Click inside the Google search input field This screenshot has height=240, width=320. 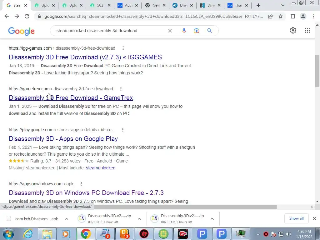[110, 31]
